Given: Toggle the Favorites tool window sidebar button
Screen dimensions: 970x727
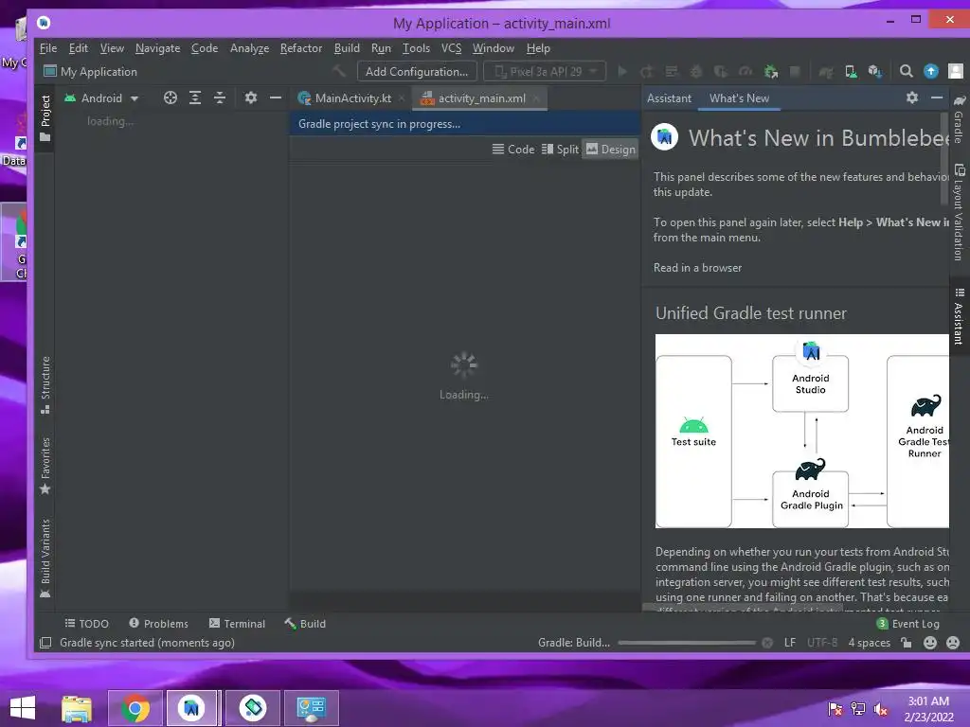Looking at the screenshot, I should pos(45,466).
